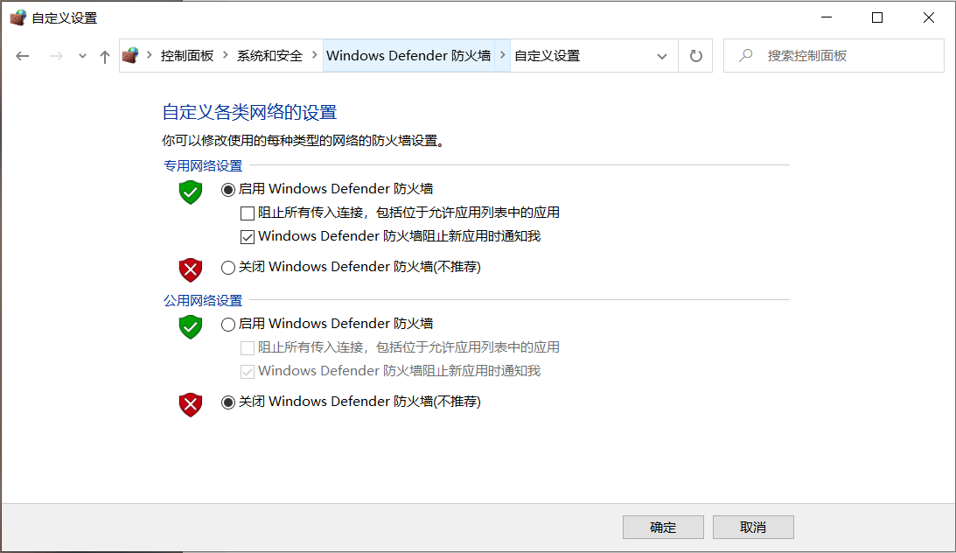Click 自定义各类网络的设置 heading
The width and height of the screenshot is (956, 553).
249,112
